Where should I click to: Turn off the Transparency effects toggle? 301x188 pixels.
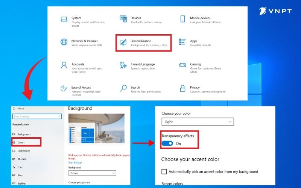[x=167, y=143]
